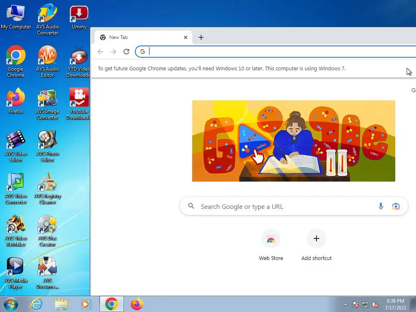
Task: Start voice search with microphone icon
Action: pos(381,206)
